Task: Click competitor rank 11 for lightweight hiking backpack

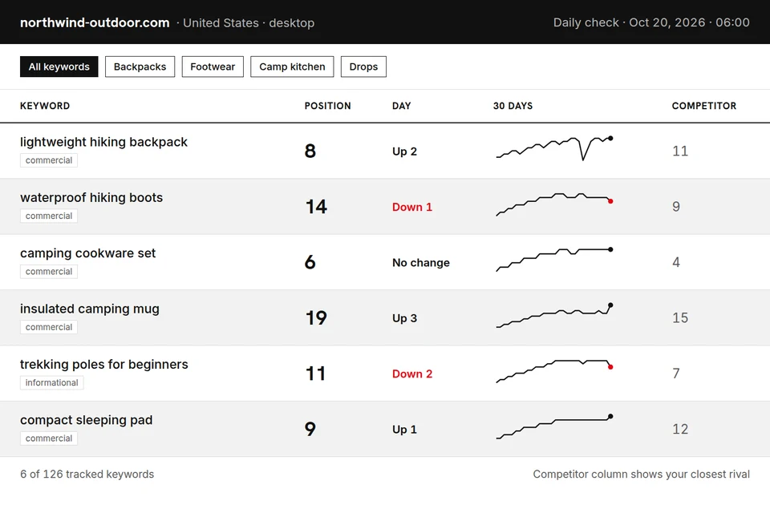Action: click(x=680, y=151)
